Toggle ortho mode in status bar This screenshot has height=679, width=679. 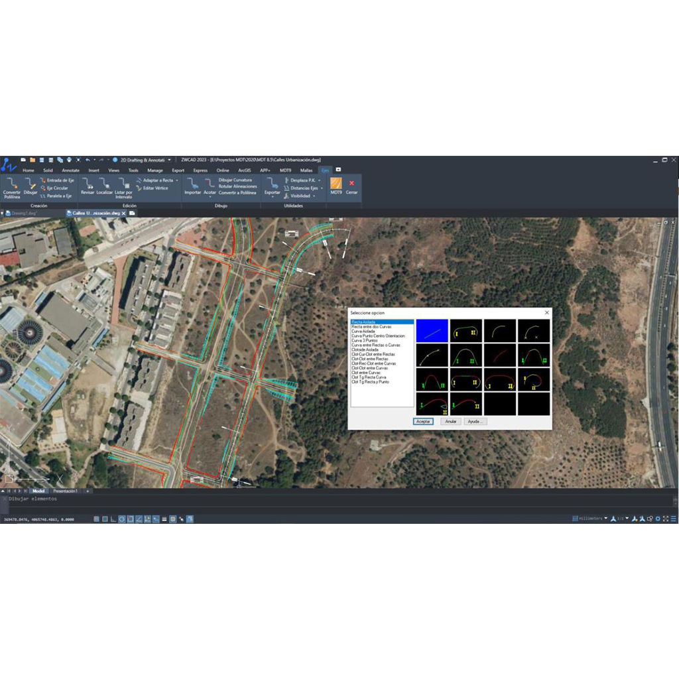coord(113,519)
